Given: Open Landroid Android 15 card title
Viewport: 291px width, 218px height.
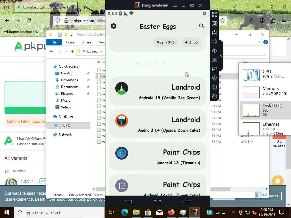Looking at the screenshot, I should (186, 87).
